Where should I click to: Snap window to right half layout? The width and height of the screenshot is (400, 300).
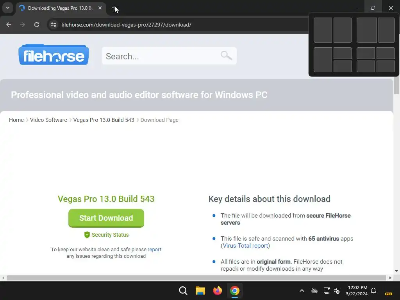(x=343, y=30)
